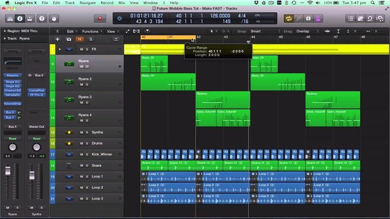Click duplicate track button
This screenshot has height=219, width=390.
[69, 39]
